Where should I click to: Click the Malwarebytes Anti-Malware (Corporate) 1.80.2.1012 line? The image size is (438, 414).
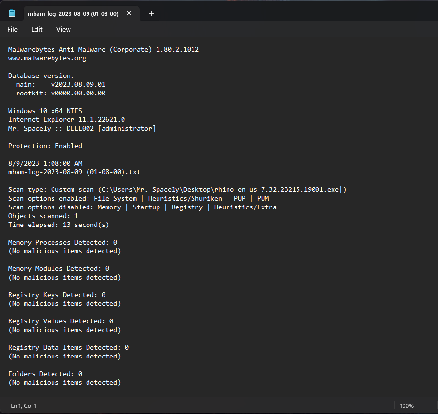[x=104, y=49]
